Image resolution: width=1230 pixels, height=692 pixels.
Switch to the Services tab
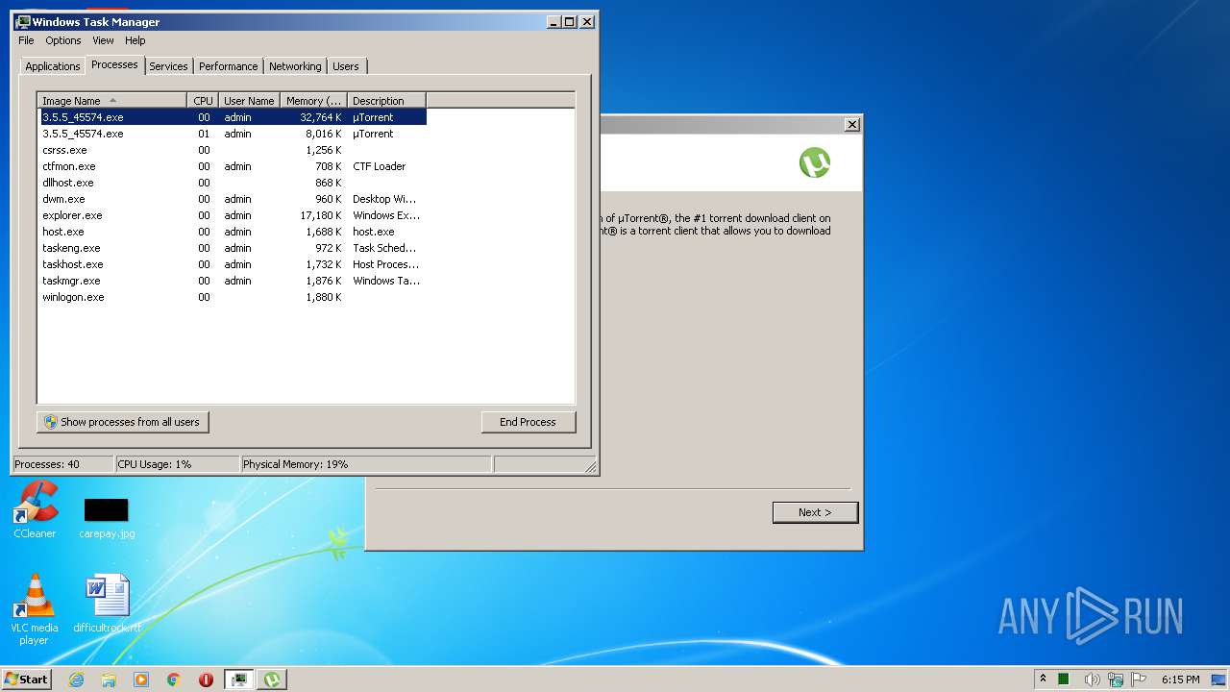click(168, 66)
